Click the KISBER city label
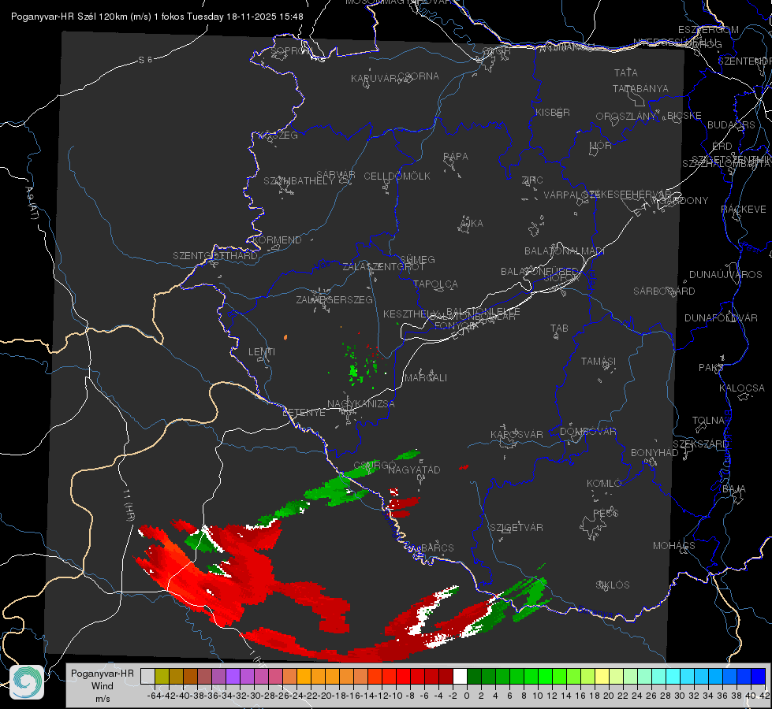Screen dimensions: 772x709 tap(553, 112)
